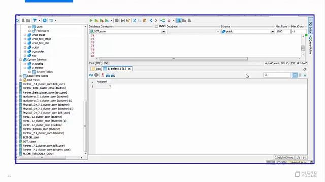Click the red export arrow icon in the result toolbar
The image size is (325, 182).
point(103,75)
